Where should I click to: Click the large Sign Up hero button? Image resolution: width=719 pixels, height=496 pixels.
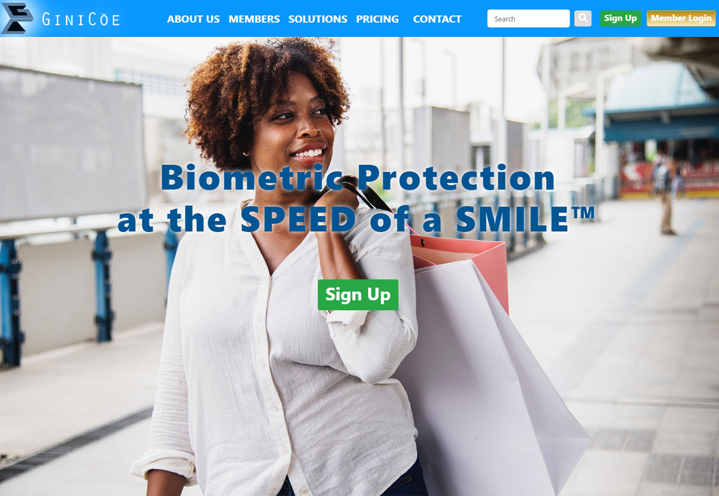coord(358,295)
